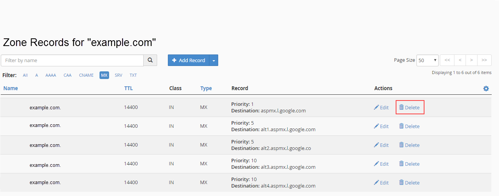Sort records by the TTL column
This screenshot has height=196, width=499.
tap(128, 88)
